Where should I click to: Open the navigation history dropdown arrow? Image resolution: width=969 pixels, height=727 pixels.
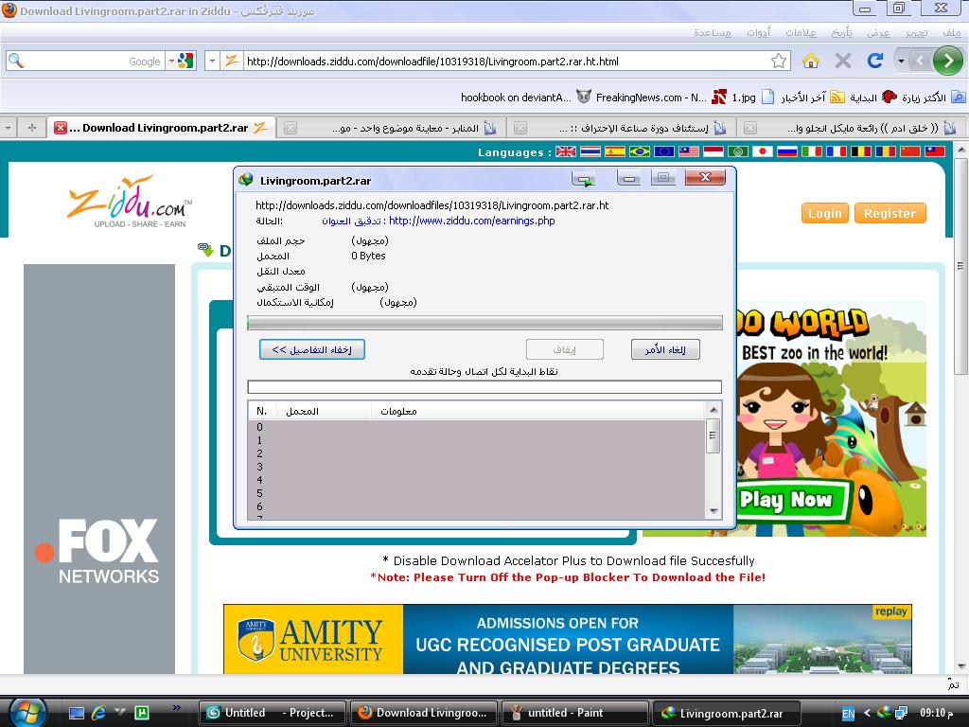(x=901, y=61)
